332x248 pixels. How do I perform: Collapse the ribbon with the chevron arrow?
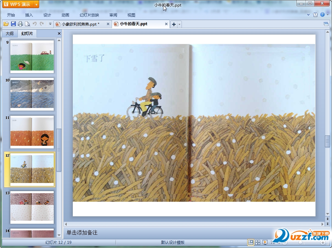308,15
